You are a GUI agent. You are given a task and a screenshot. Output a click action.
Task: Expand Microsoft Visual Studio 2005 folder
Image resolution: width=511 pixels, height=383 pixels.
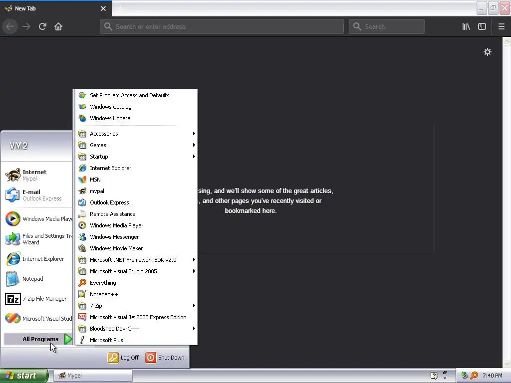click(136, 271)
